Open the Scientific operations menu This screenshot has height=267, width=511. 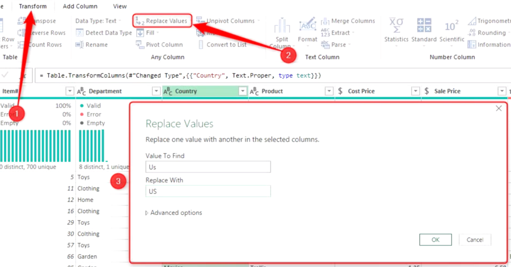coord(452,32)
